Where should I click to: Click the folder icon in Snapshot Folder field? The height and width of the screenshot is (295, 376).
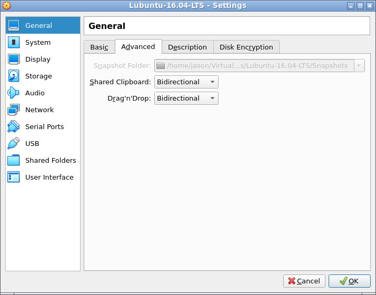click(161, 65)
